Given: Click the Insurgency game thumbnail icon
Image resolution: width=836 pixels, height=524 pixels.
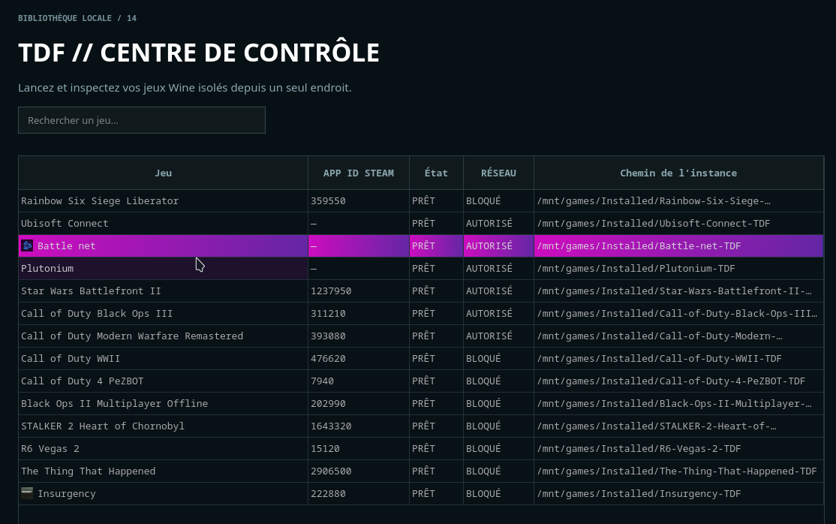Looking at the screenshot, I should coord(27,493).
